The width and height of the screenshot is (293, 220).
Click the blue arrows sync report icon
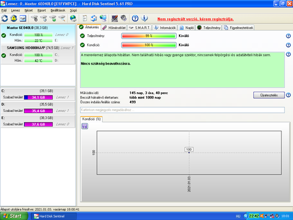click(94, 18)
